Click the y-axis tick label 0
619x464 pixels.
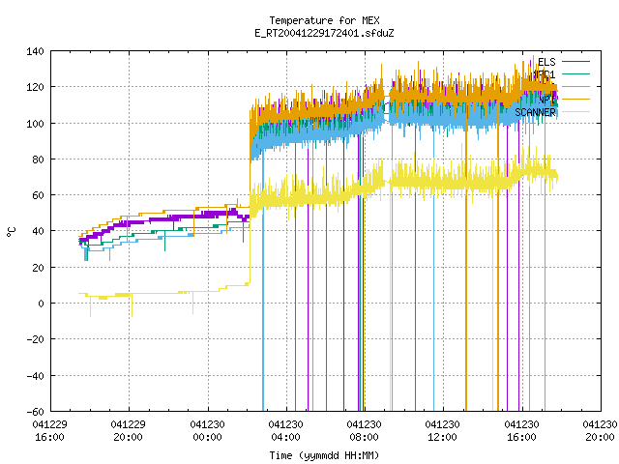(41, 304)
